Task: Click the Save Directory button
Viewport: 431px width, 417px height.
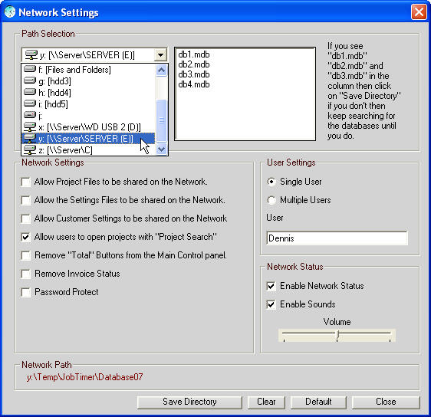Action: click(189, 402)
